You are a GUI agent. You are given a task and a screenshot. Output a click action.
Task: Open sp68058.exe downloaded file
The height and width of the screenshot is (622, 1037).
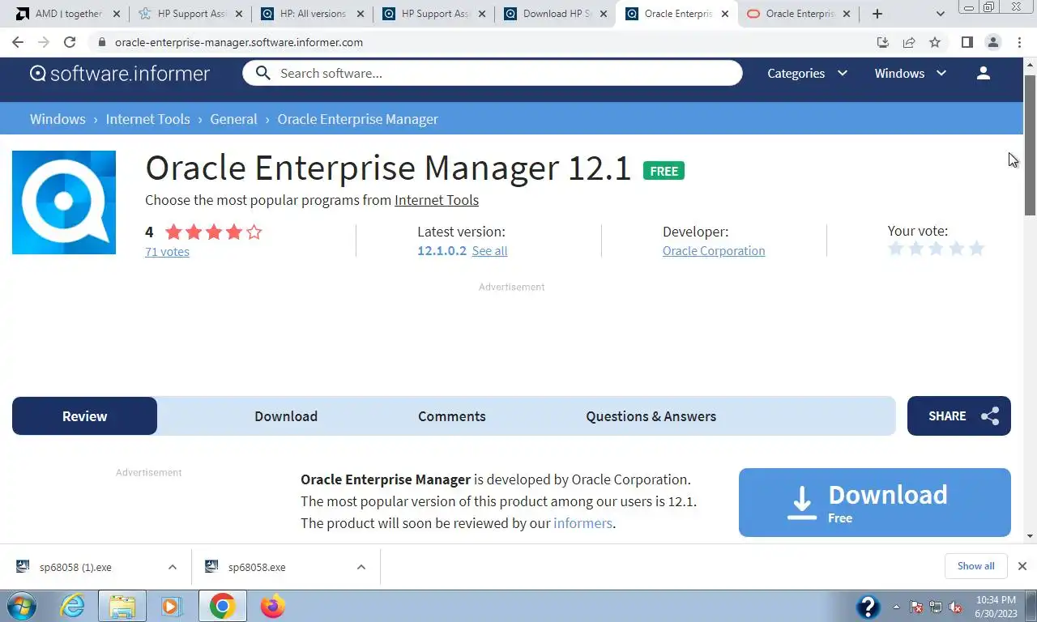[257, 567]
